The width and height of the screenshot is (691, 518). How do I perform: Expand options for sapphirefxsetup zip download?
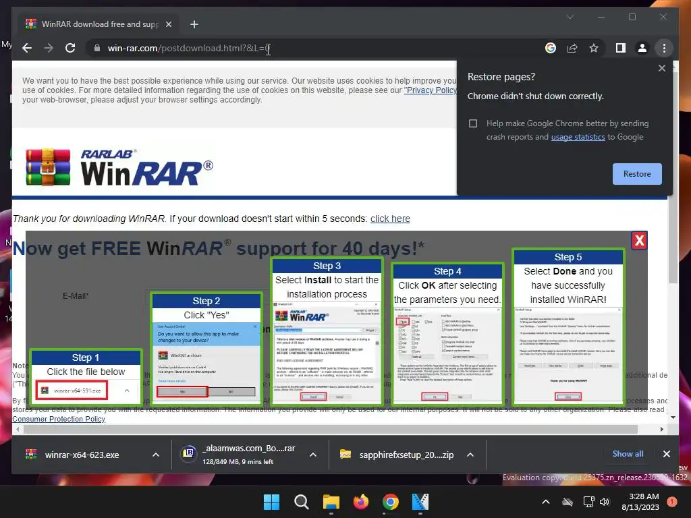(x=470, y=455)
